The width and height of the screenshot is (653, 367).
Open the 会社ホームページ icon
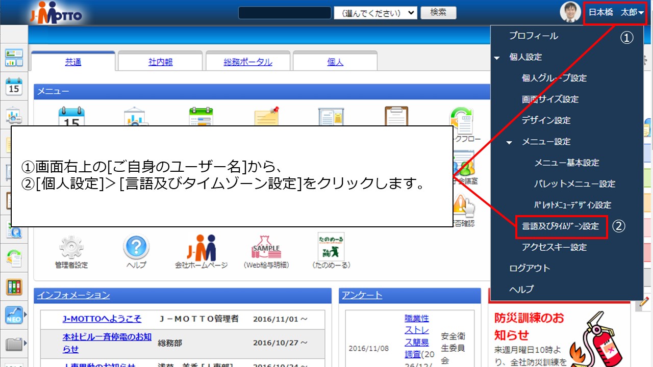coord(201,248)
